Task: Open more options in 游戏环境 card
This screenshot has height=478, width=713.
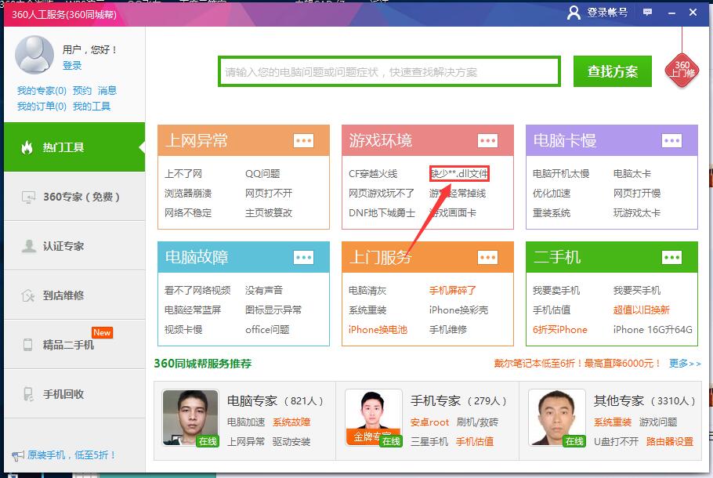Action: coord(487,140)
